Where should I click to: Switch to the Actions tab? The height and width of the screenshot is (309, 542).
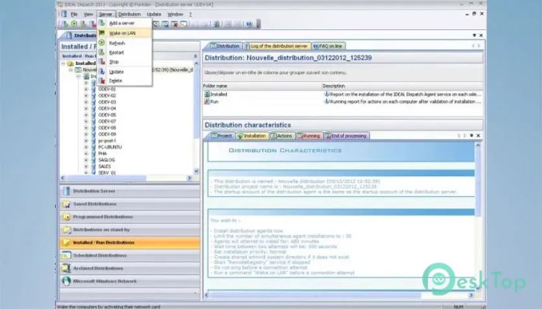[x=282, y=136]
